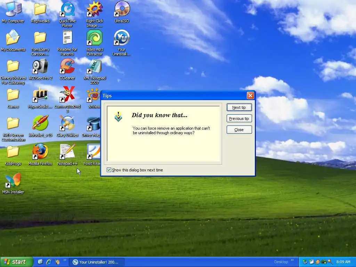Image resolution: width=356 pixels, height=267 pixels.
Task: Select the XnView desktop shortcut
Action: tap(94, 98)
